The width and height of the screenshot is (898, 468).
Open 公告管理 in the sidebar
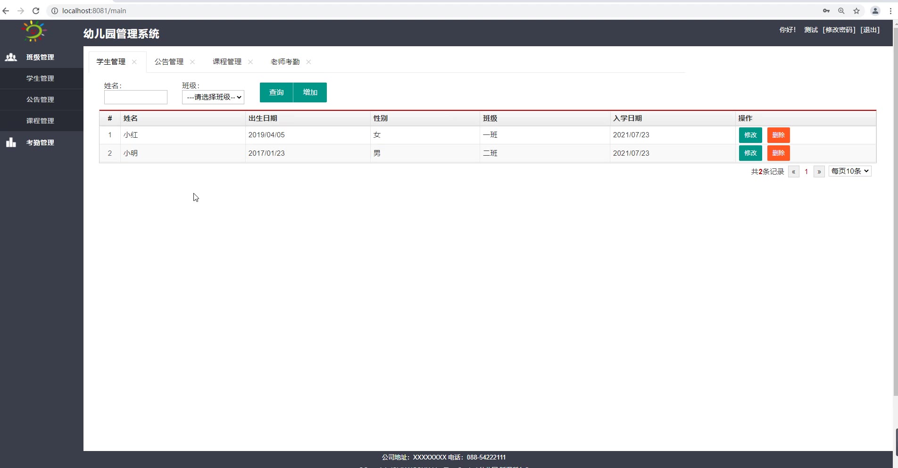42,100
